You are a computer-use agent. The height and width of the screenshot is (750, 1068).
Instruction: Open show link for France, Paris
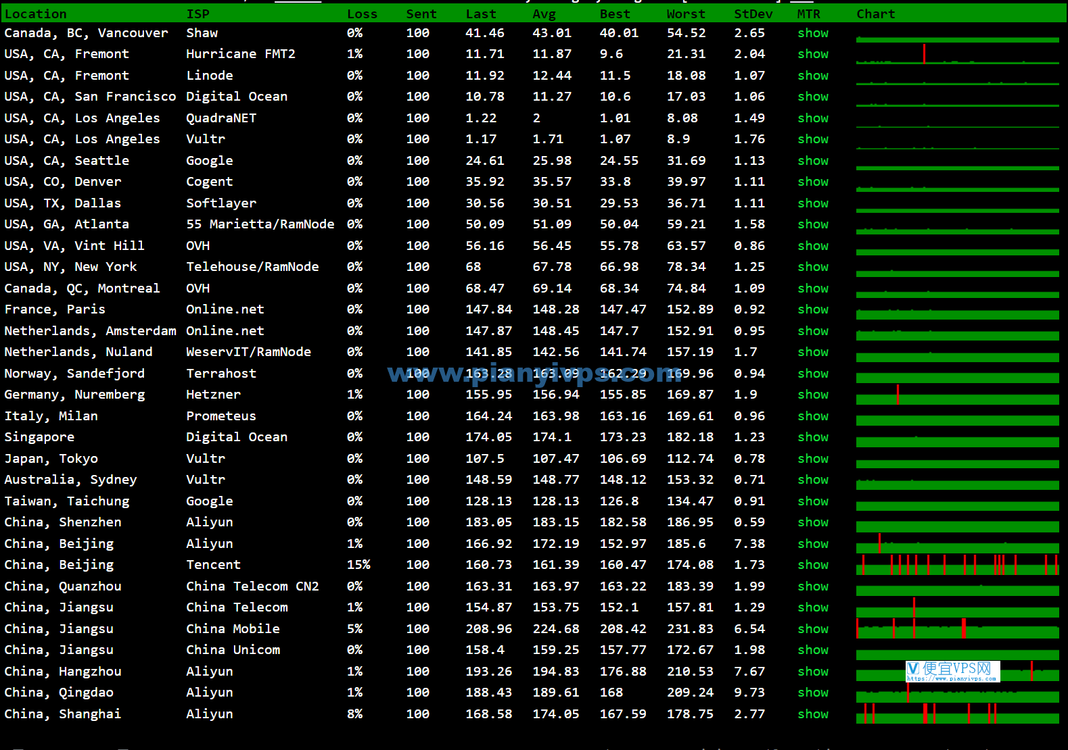click(x=812, y=309)
